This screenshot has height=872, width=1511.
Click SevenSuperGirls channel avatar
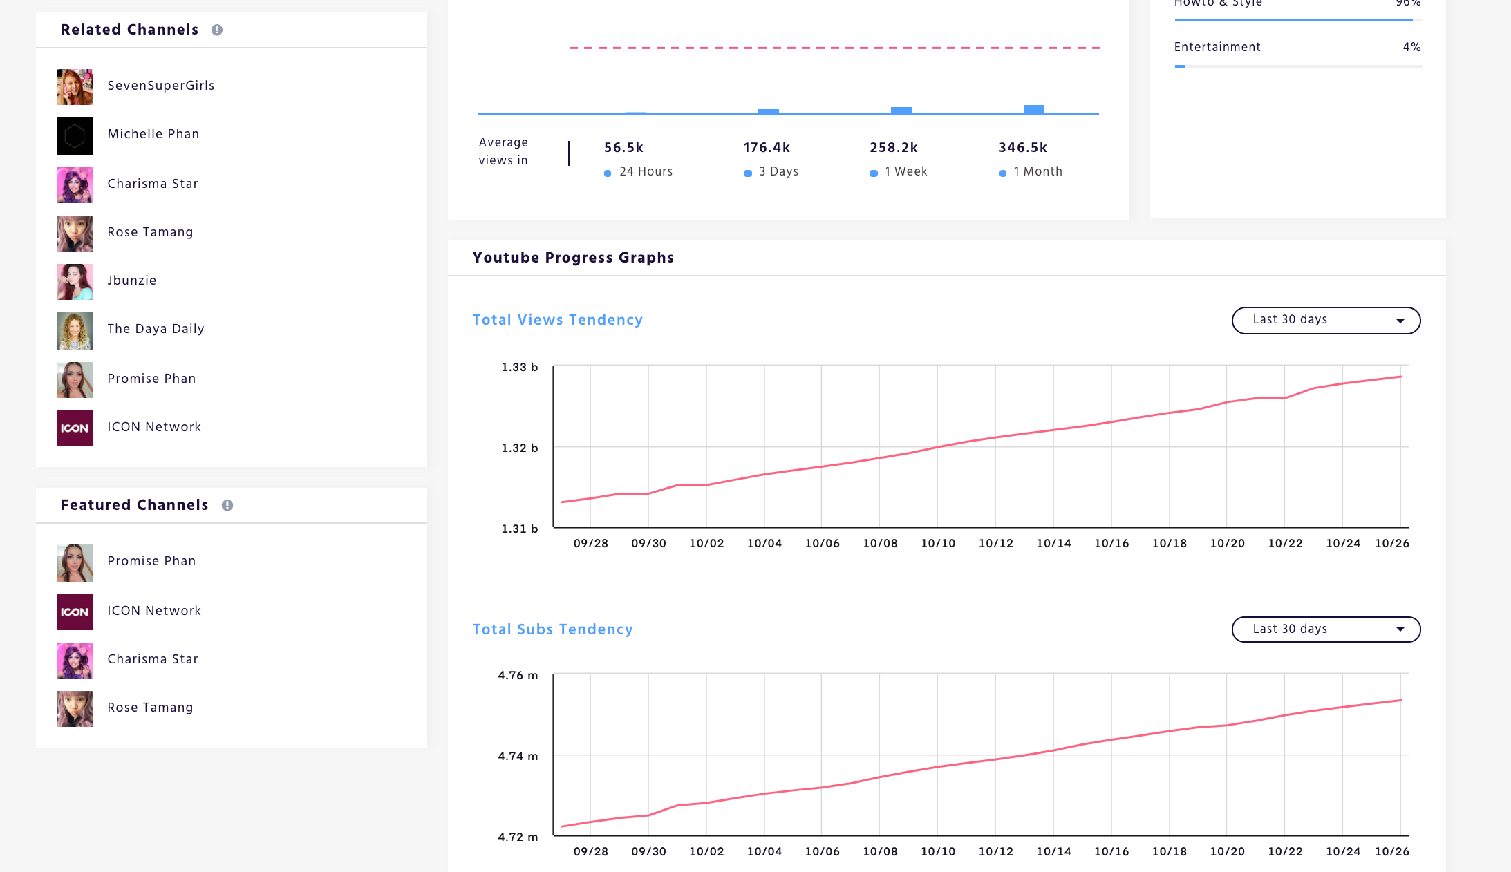click(x=75, y=87)
